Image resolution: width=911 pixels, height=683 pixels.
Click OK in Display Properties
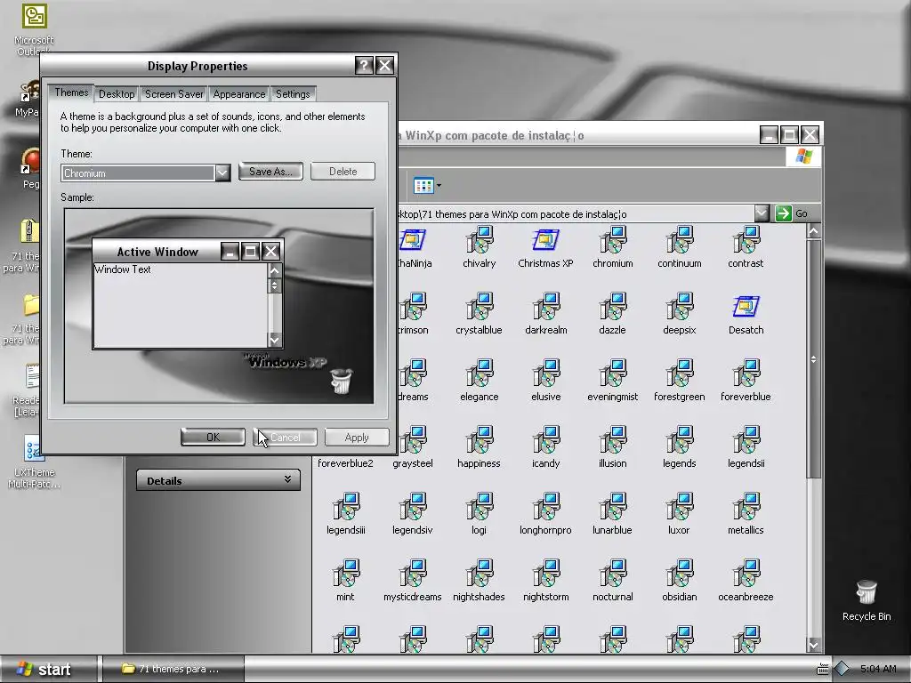pyautogui.click(x=214, y=437)
